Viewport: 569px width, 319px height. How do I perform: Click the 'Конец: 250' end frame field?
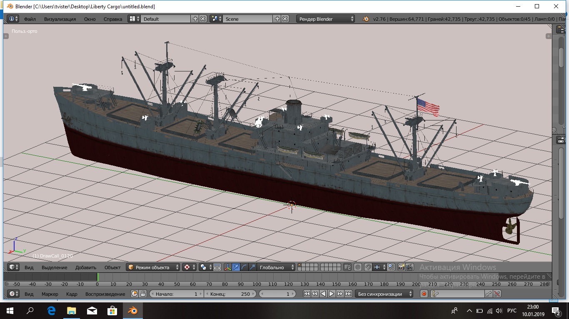click(x=230, y=294)
